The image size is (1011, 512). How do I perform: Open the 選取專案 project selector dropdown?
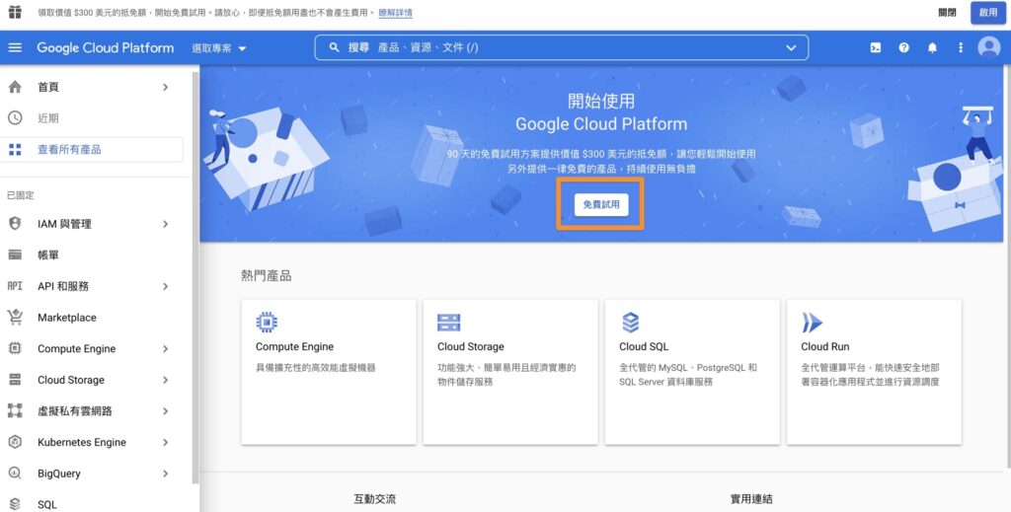(x=219, y=48)
